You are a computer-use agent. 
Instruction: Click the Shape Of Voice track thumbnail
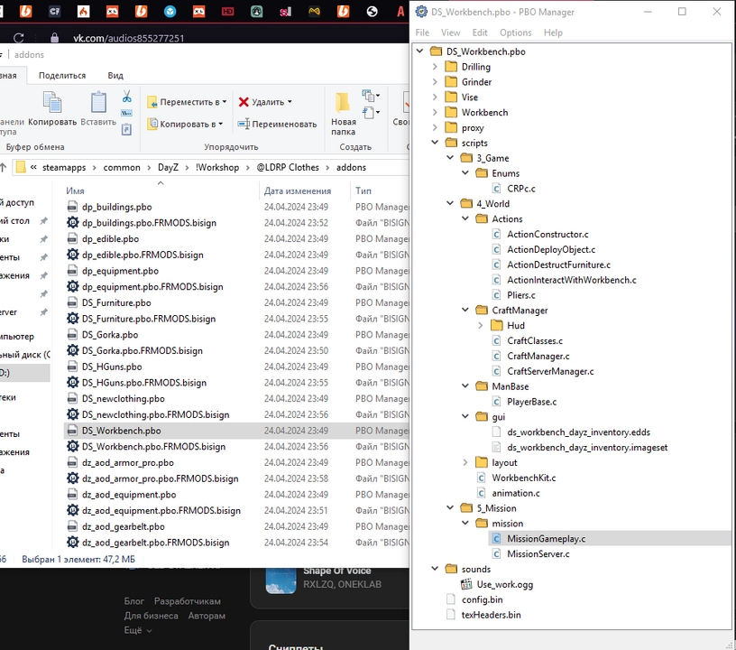(281, 580)
